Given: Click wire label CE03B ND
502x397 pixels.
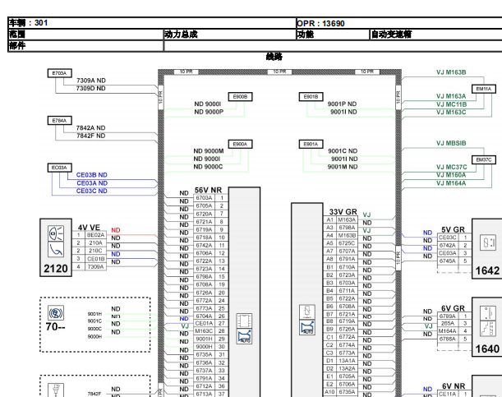Looking at the screenshot, I should pos(91,175).
